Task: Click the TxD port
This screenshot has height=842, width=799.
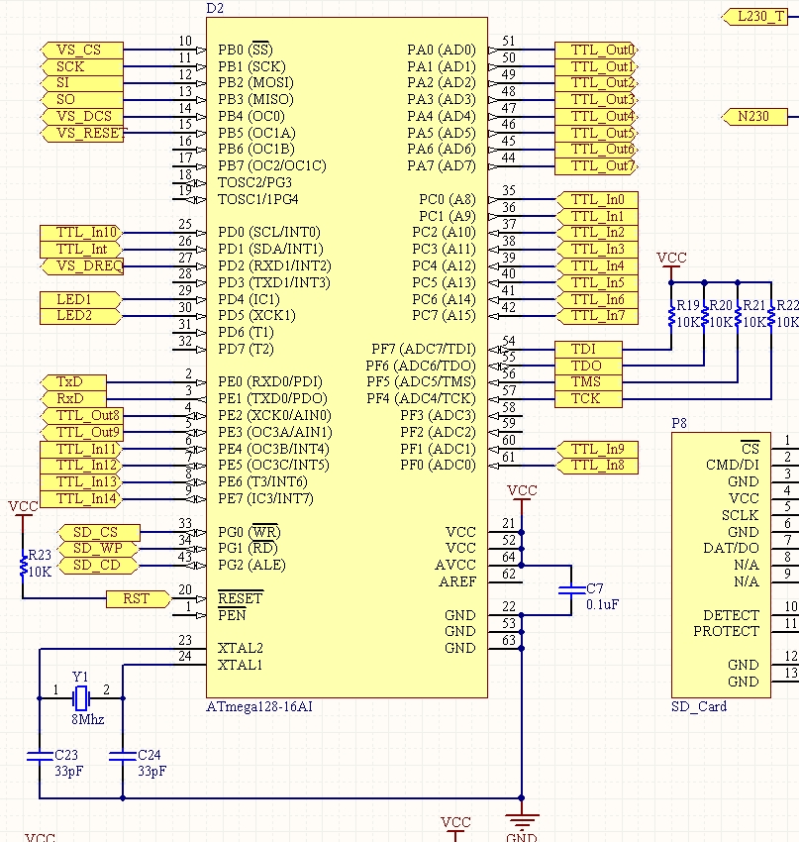Action: (73, 381)
